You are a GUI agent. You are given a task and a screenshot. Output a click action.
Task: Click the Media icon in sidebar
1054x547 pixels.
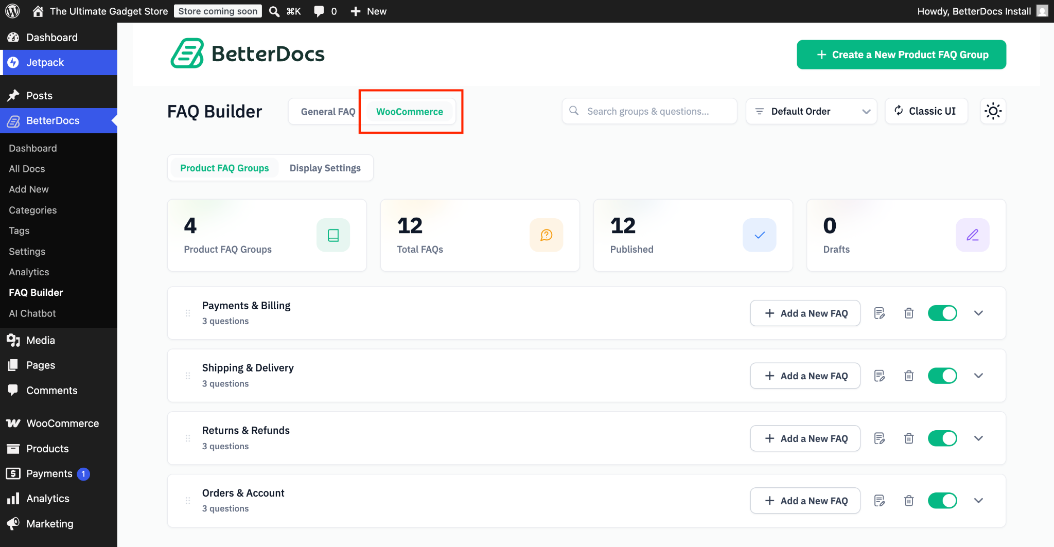[13, 340]
